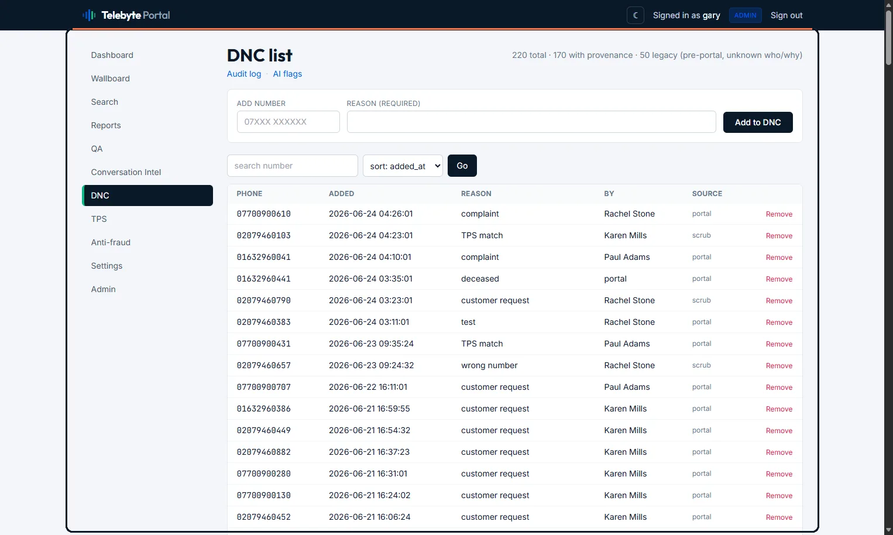This screenshot has height=535, width=893.
Task: Open Dashboard in sidebar
Action: [x=147, y=55]
